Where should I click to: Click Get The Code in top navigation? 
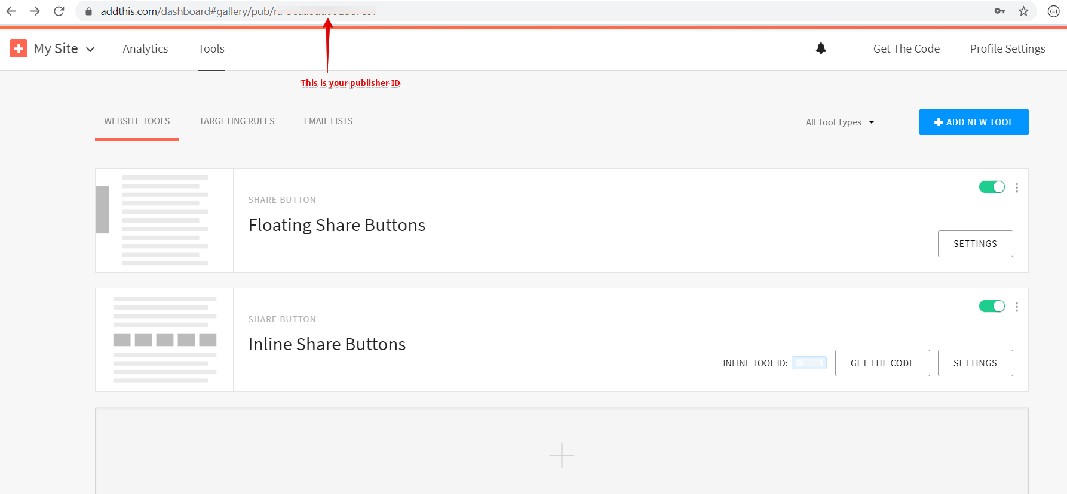(x=906, y=49)
